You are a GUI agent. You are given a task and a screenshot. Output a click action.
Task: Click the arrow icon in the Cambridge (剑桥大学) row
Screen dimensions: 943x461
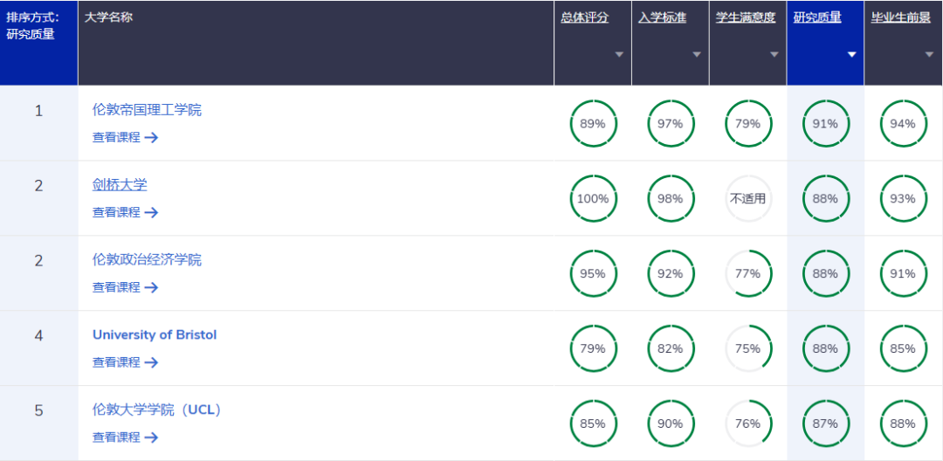151,212
